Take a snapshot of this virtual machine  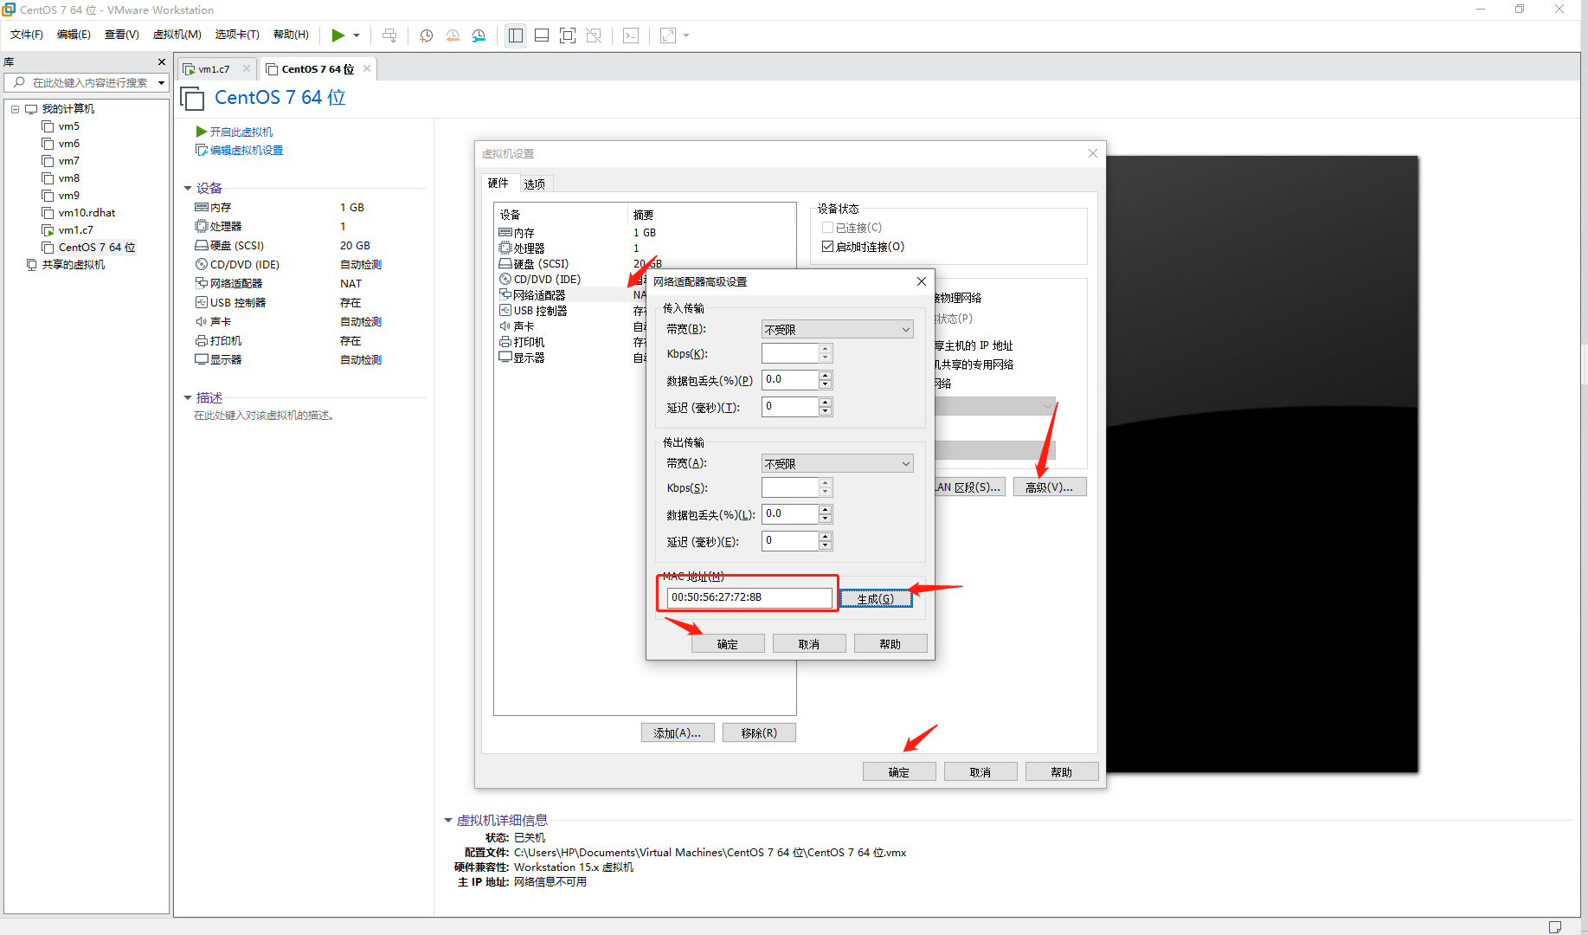click(427, 35)
